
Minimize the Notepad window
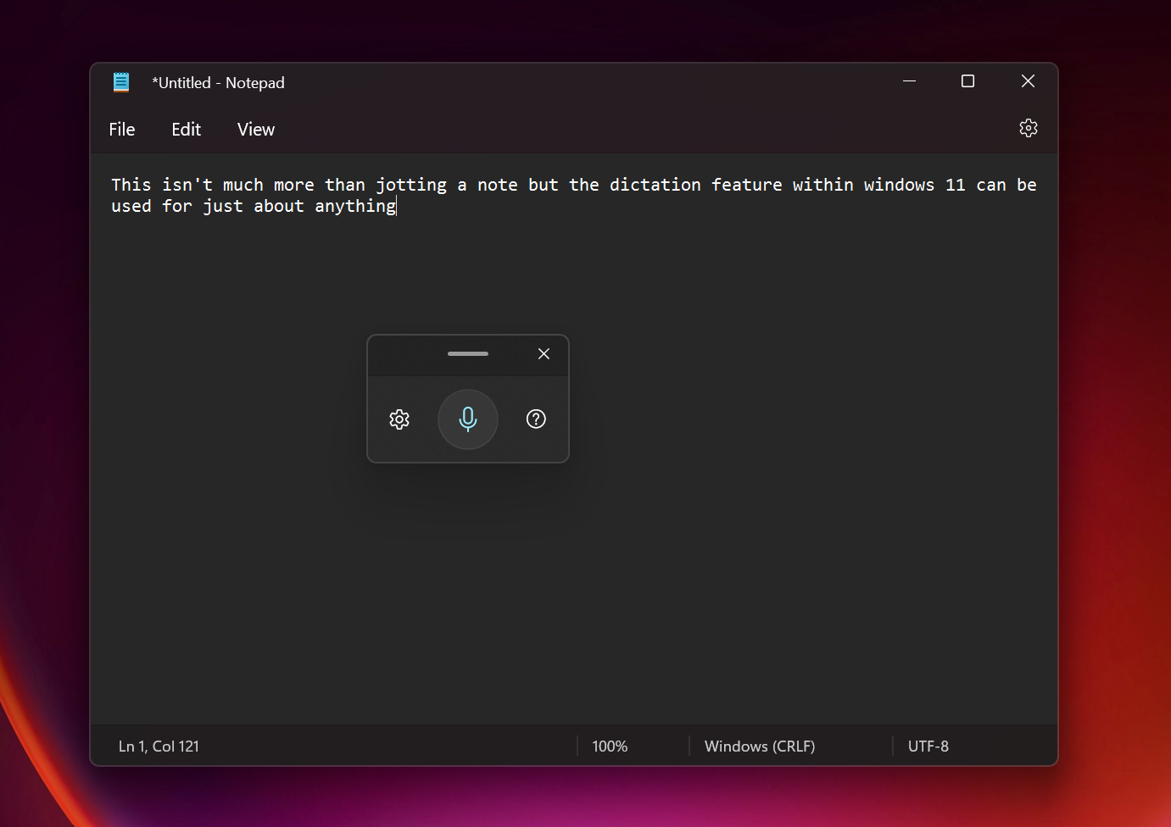tap(909, 81)
